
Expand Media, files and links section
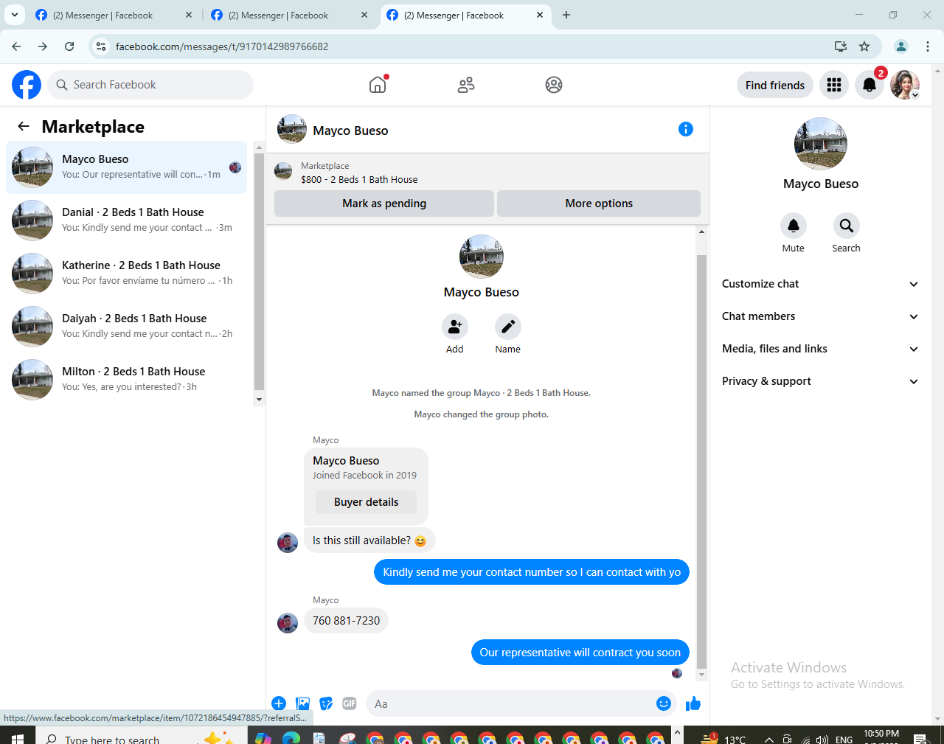pos(821,349)
